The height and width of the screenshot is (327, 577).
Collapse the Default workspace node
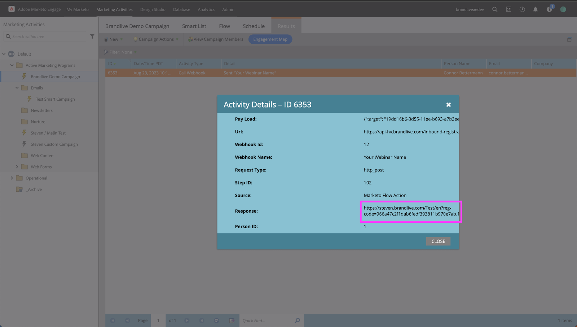point(4,54)
